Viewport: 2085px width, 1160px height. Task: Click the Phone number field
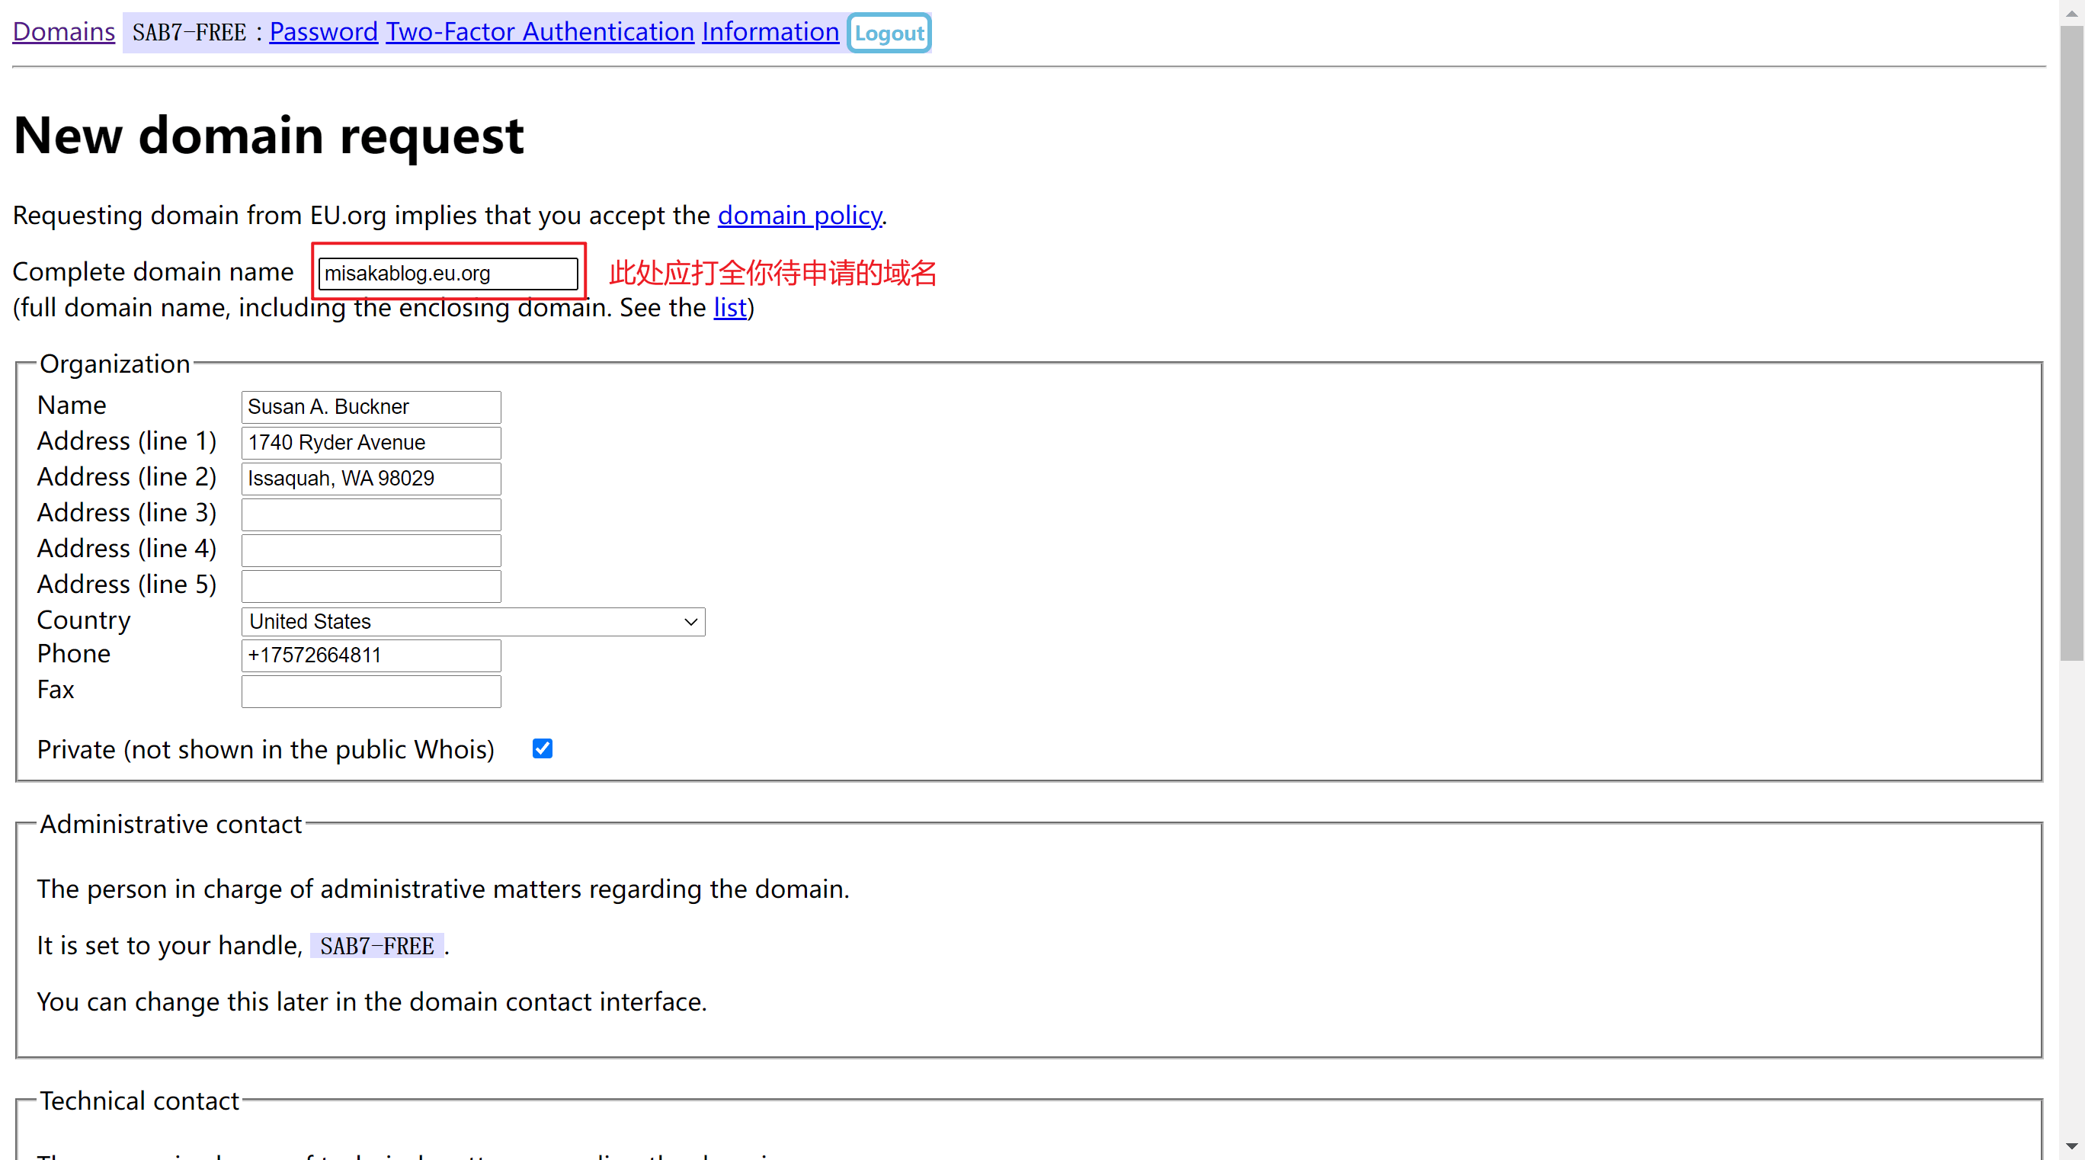(370, 655)
